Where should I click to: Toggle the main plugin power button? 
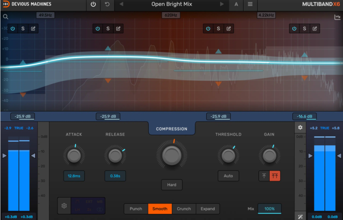[93, 4]
